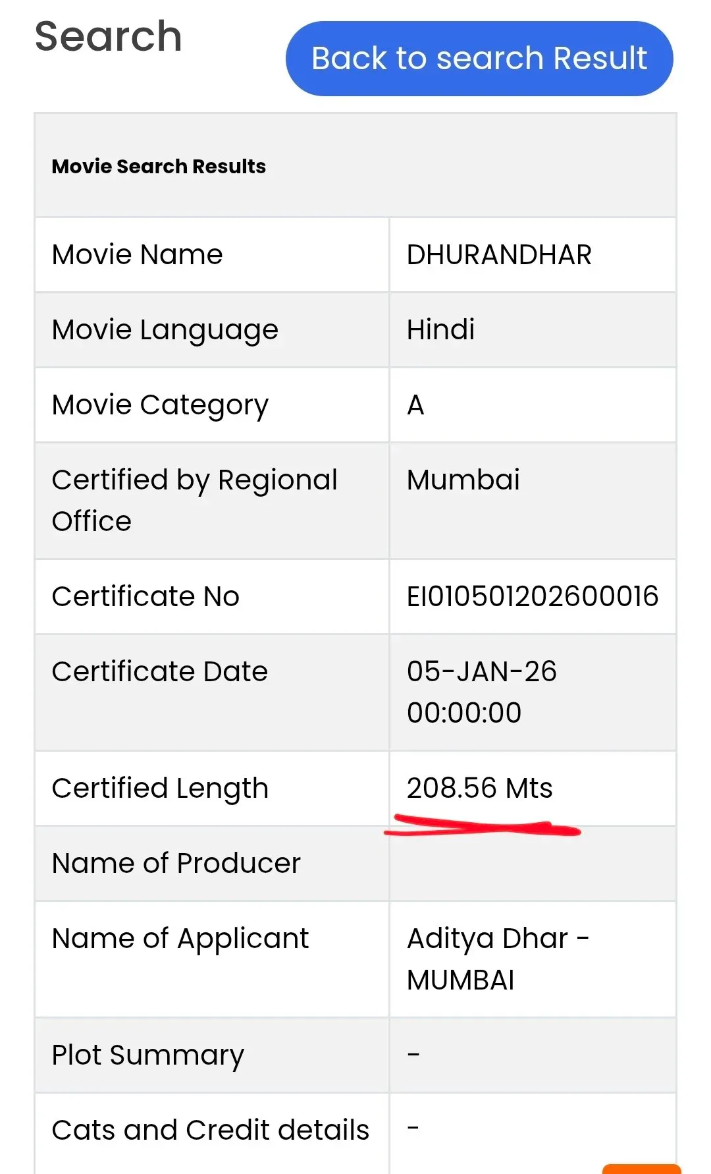Select the Mumbai regional office value
The width and height of the screenshot is (711, 1174).
pos(461,480)
